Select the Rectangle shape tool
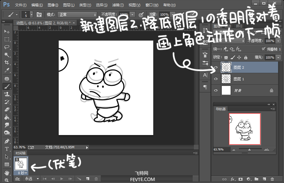Screen dimensions: 284x183 (x=7, y=164)
